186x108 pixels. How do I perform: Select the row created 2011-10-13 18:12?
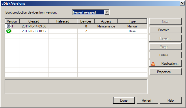[76, 31]
